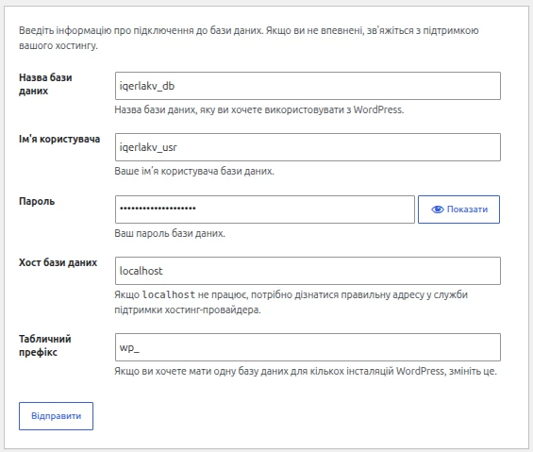Click the database name field with iqerlakv_db
533x452 pixels.
pos(308,86)
